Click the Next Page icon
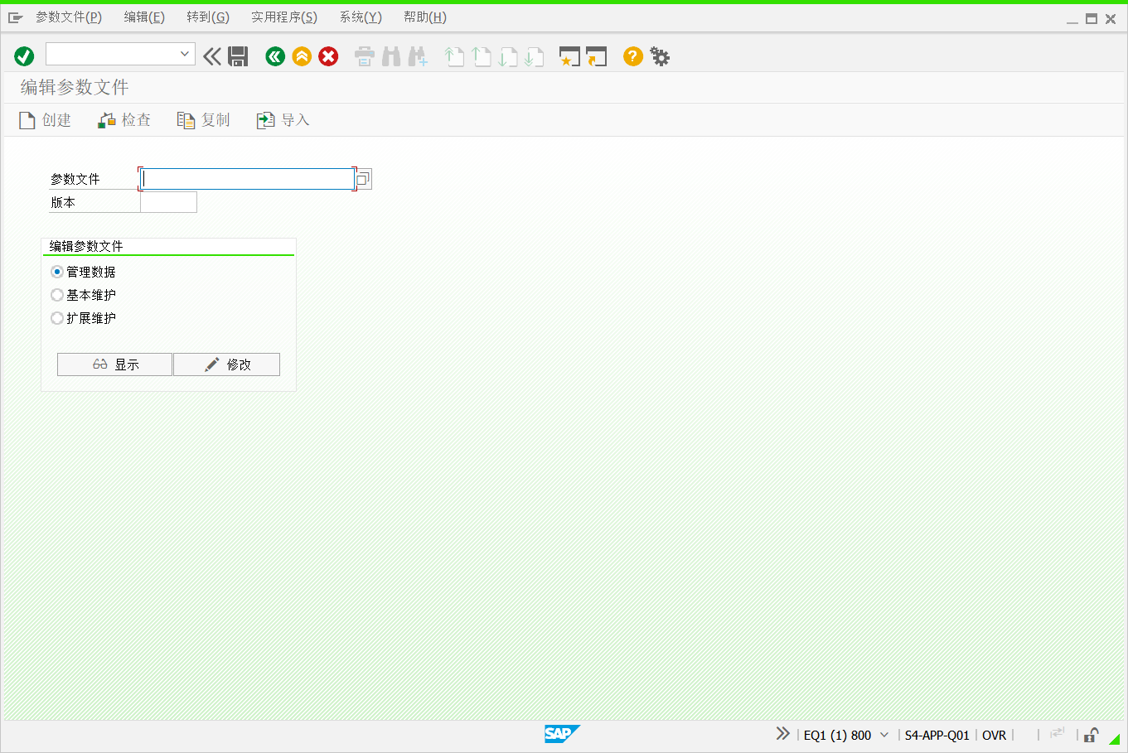 508,56
